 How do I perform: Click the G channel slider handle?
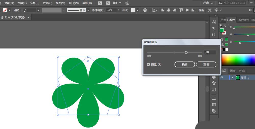point(248,35)
